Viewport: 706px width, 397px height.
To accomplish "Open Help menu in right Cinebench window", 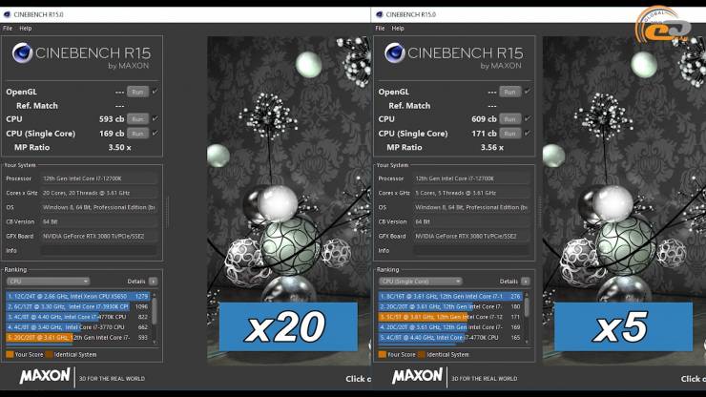I will [x=398, y=29].
